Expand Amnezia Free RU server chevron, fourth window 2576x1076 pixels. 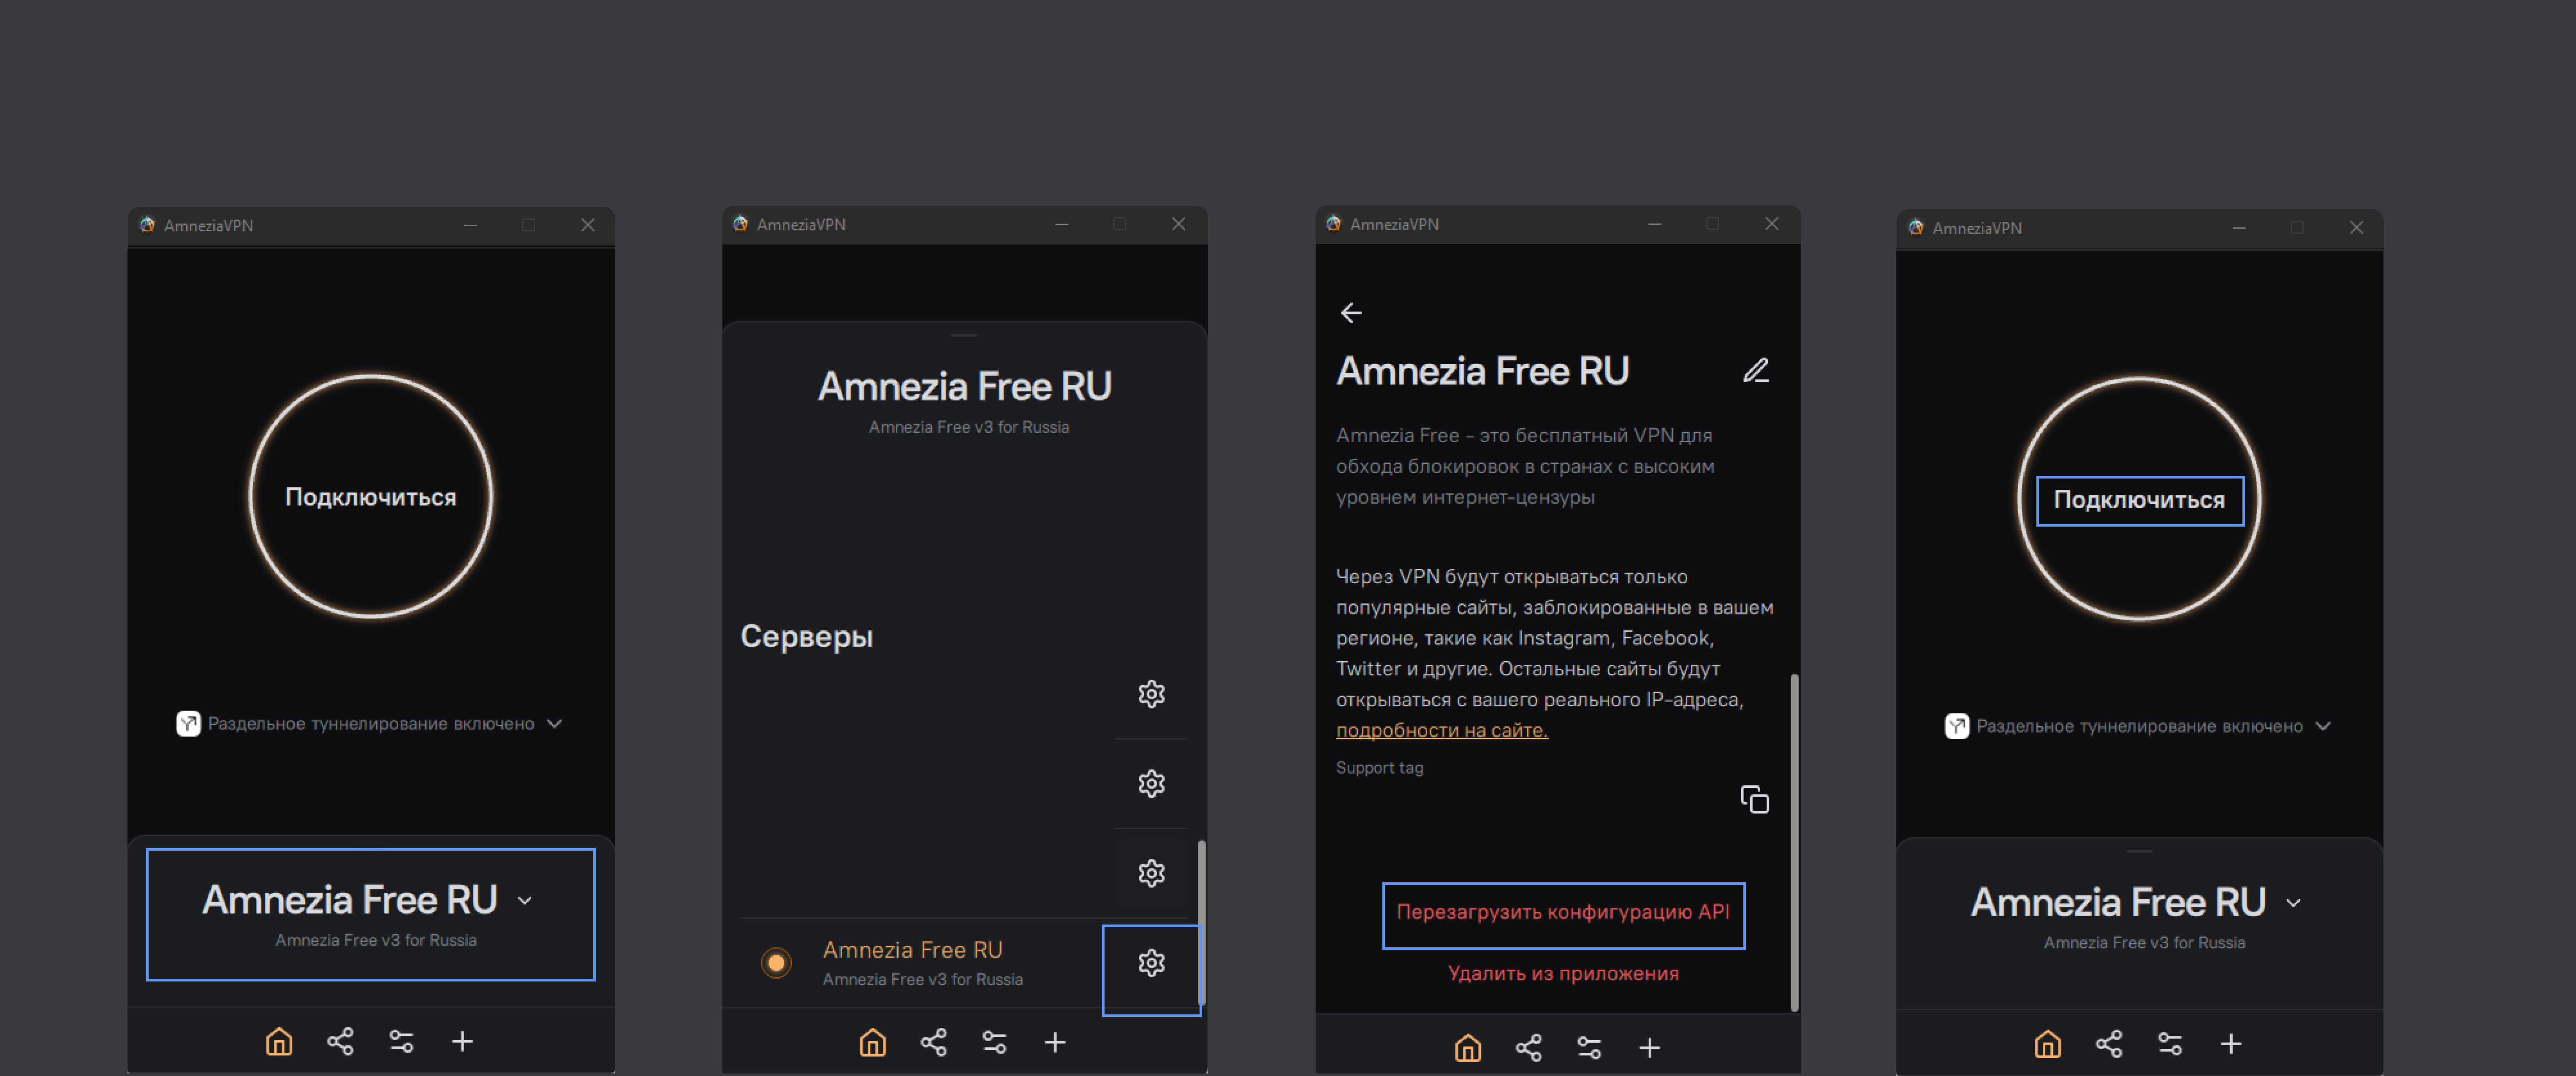pos(2294,903)
